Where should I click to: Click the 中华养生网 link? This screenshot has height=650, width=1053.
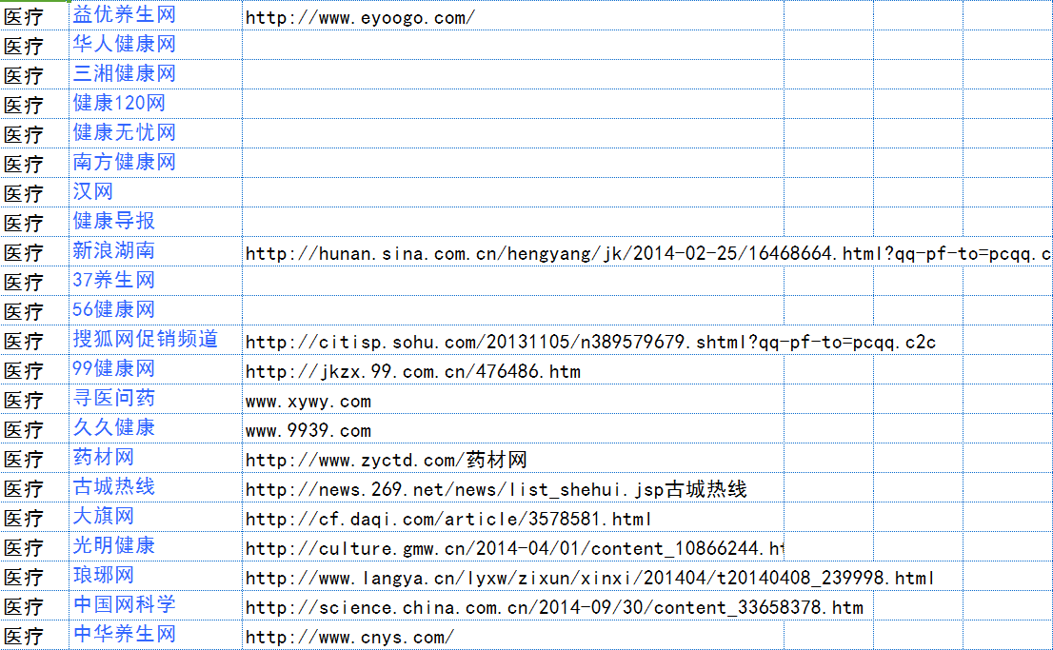[x=124, y=635]
